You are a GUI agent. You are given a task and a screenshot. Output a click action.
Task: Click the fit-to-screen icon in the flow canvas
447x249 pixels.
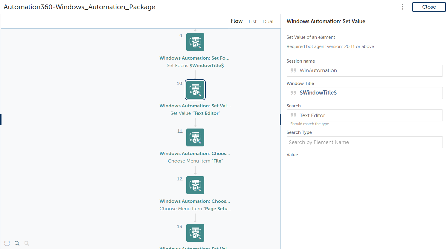coord(7,243)
